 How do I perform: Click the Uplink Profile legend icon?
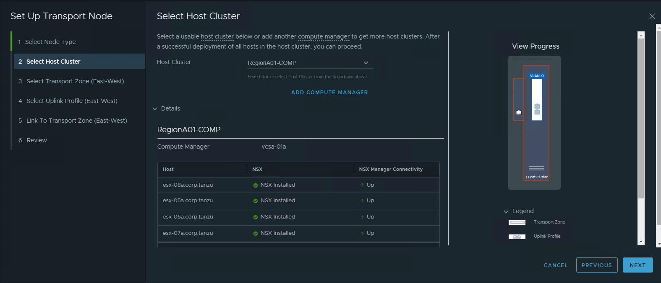pyautogui.click(x=517, y=237)
